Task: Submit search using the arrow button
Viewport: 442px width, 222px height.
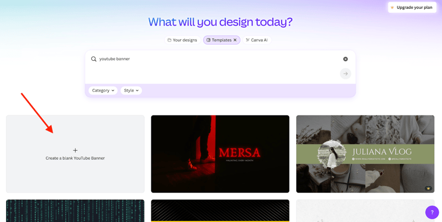Action: coord(345,73)
